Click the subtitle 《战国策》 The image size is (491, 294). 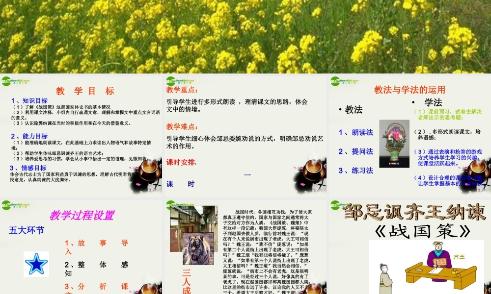point(423,231)
